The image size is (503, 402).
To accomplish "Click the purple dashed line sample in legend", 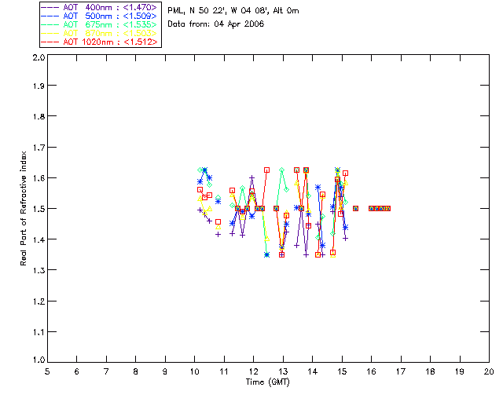I will (x=50, y=7).
